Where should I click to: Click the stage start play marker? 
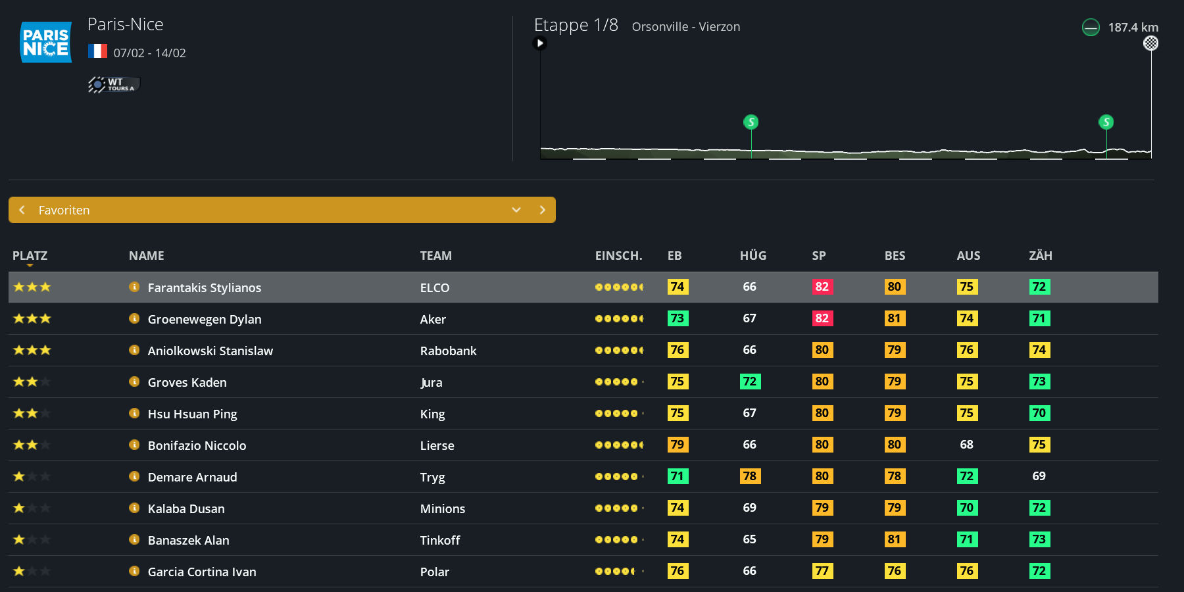pos(540,43)
